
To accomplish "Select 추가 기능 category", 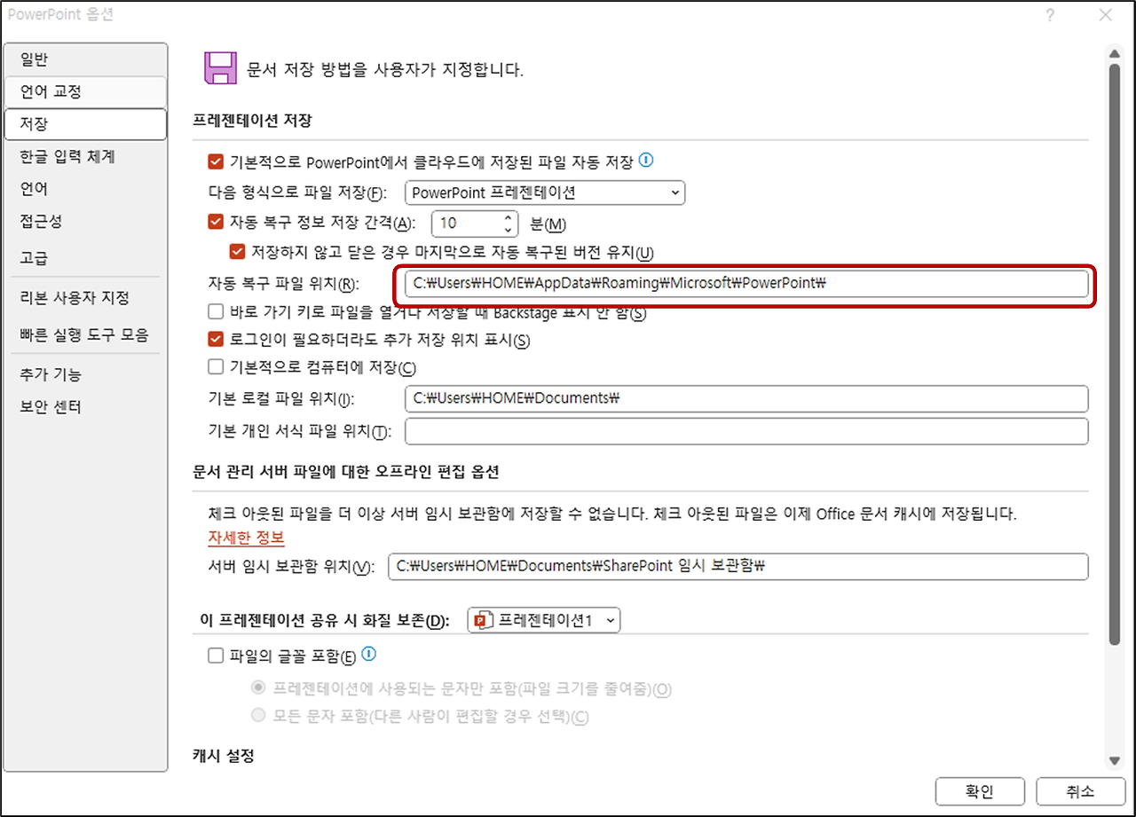I will 84,374.
